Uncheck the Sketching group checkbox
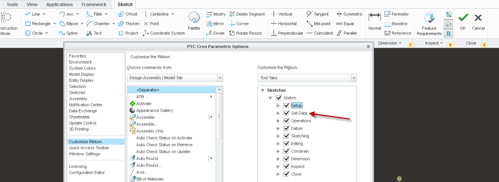Viewport: 499px width, 182px height. pyautogui.click(x=286, y=136)
